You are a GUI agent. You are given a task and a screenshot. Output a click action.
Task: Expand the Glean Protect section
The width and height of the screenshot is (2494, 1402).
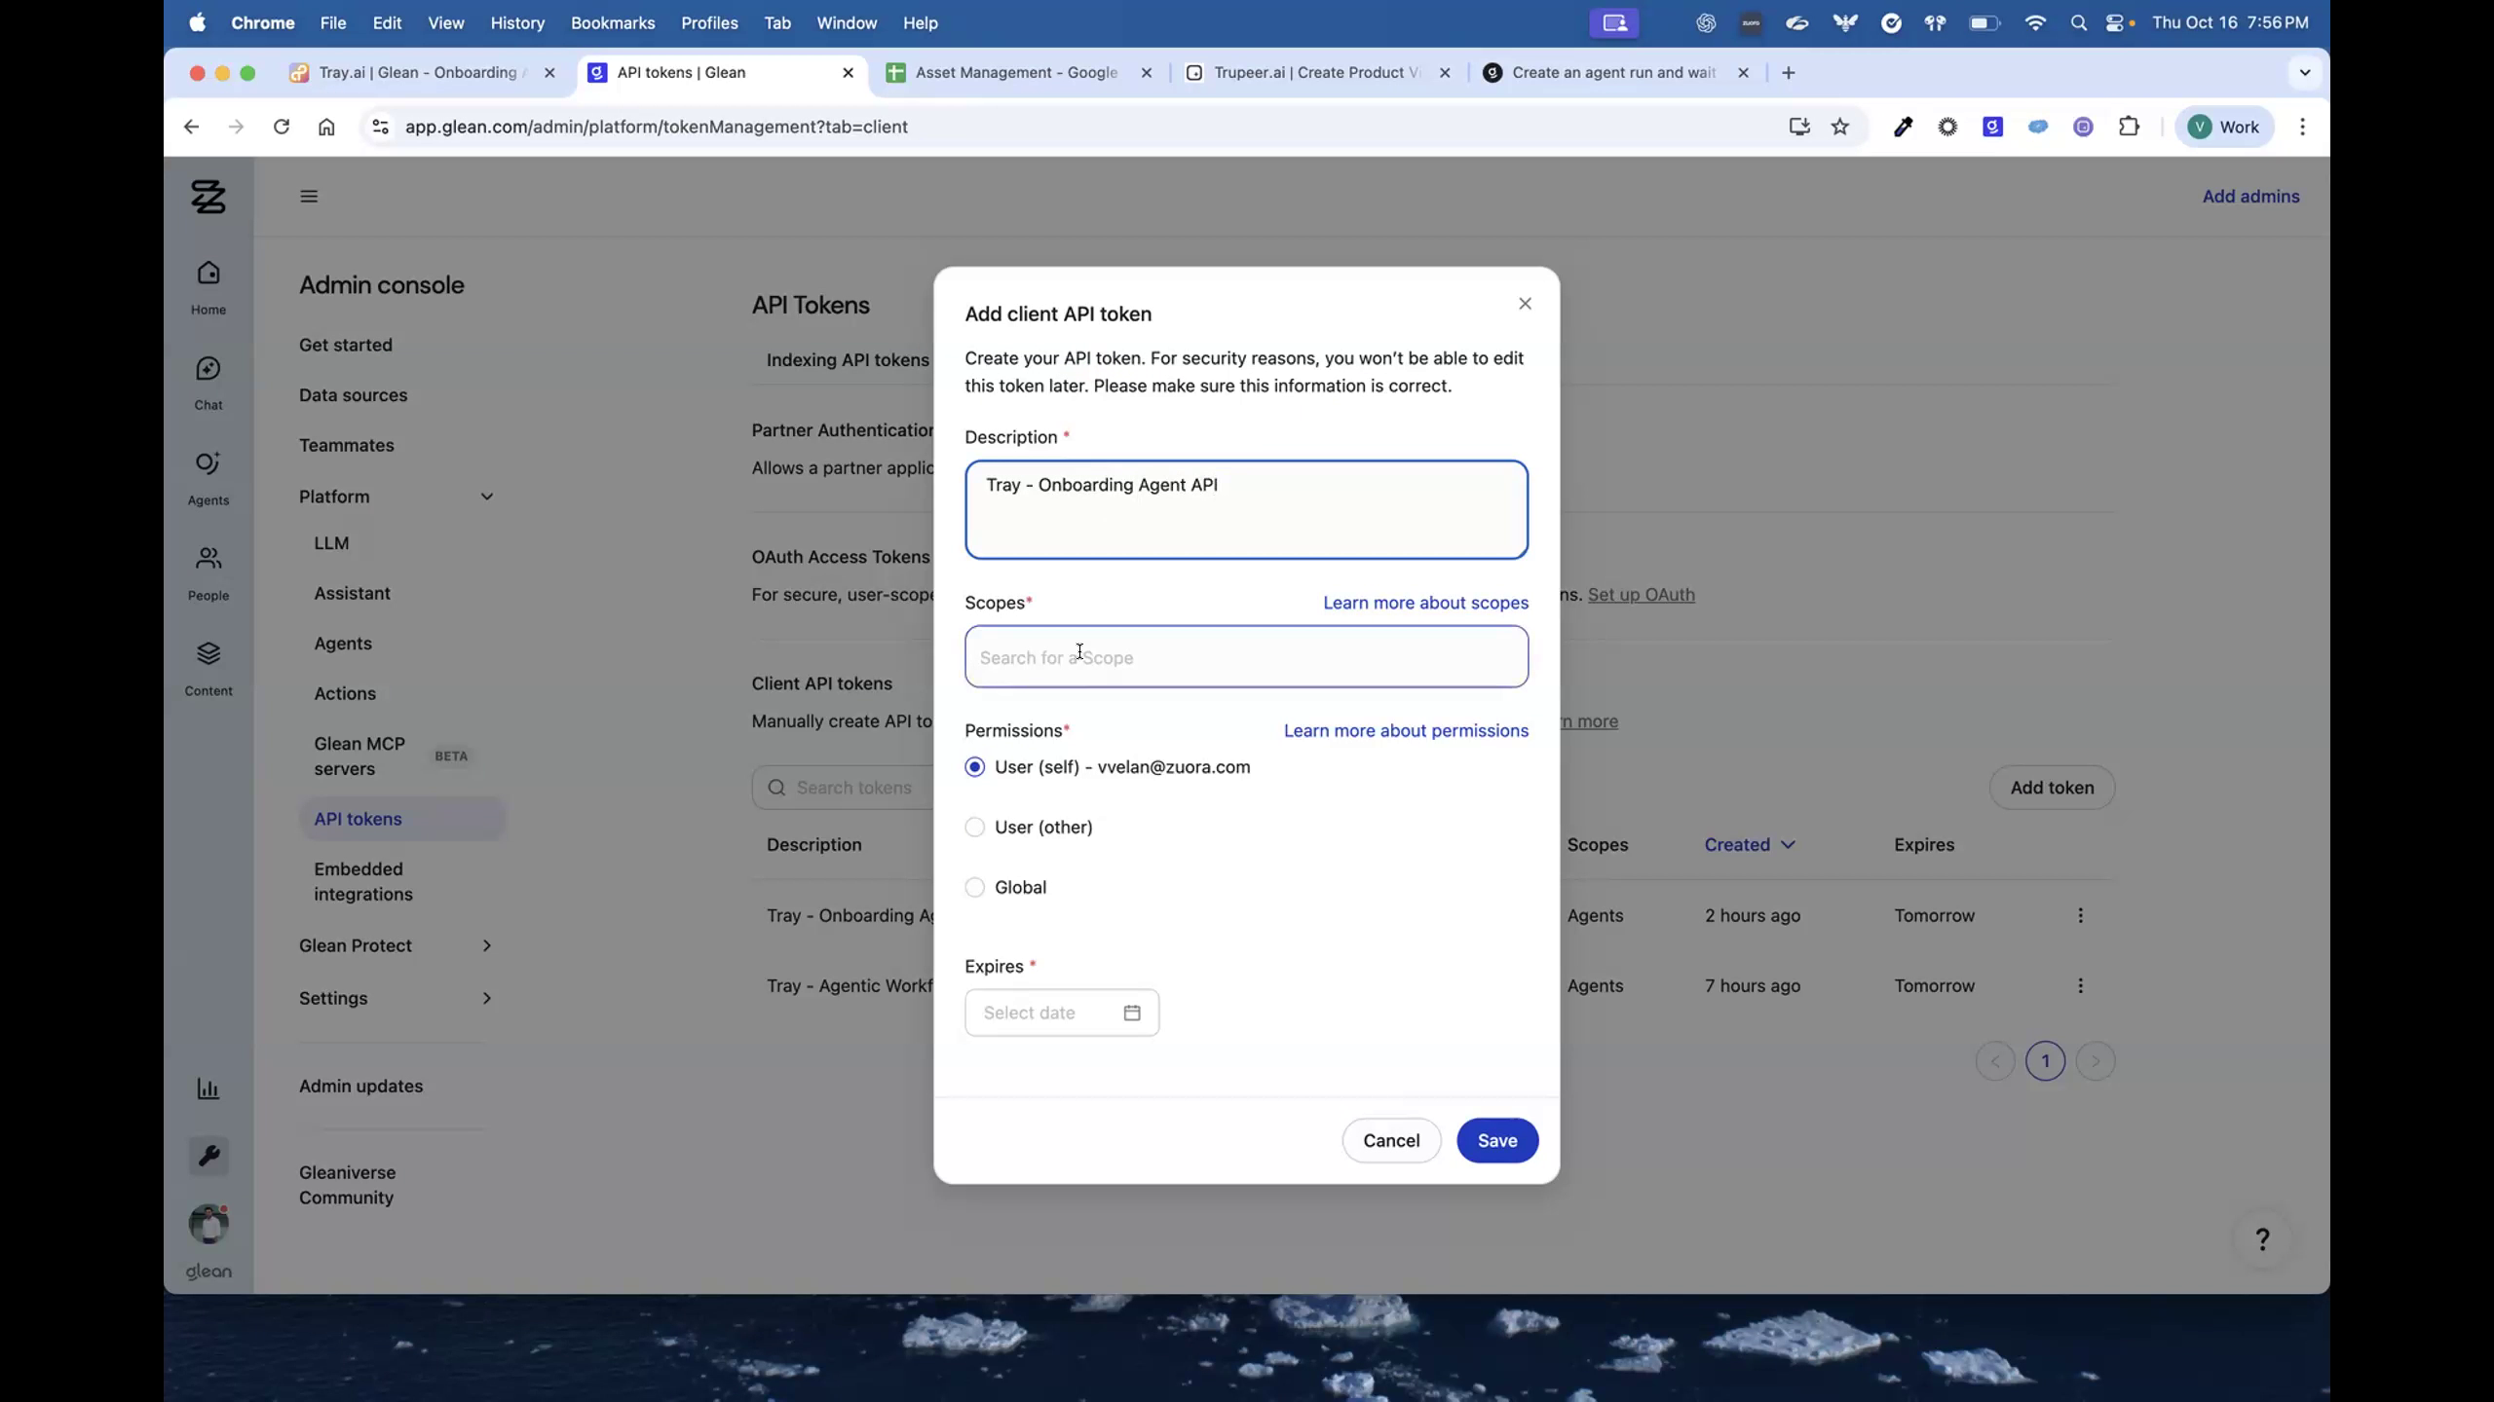(486, 944)
